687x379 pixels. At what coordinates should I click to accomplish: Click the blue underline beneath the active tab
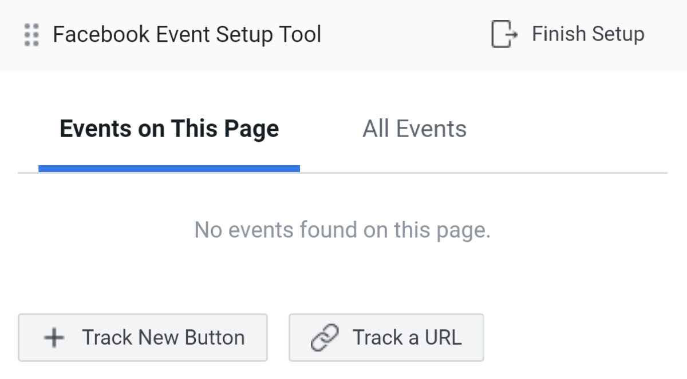point(169,169)
